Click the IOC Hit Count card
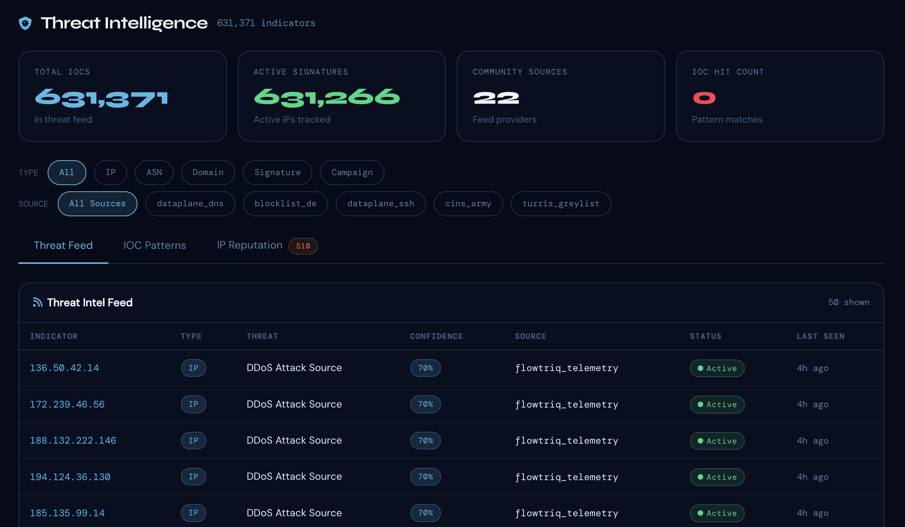The width and height of the screenshot is (905, 527). pyautogui.click(x=780, y=96)
